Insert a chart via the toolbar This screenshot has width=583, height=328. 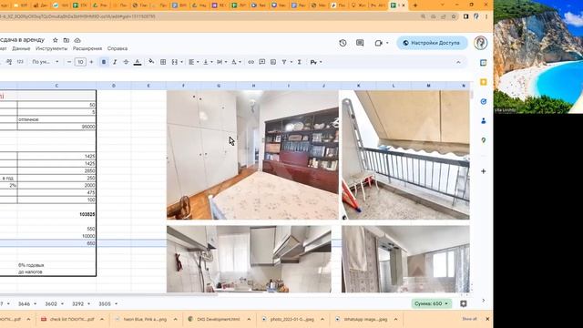273,62
